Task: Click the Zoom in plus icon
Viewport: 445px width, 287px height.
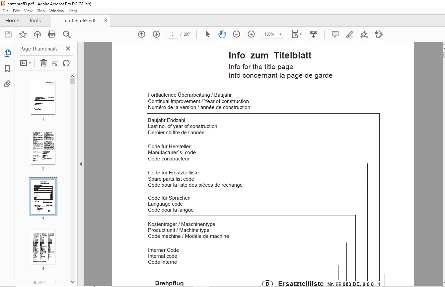Action: pos(251,34)
